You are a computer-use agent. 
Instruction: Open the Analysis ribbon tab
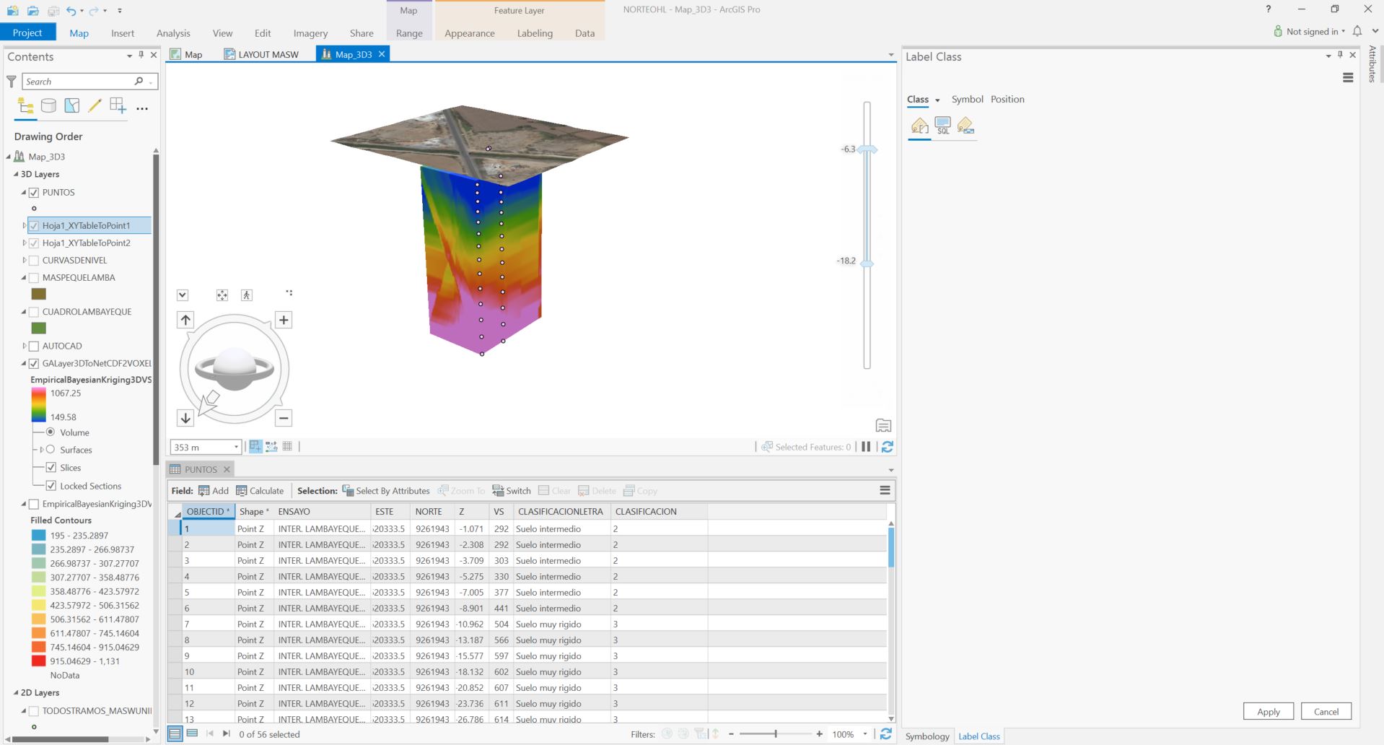tap(173, 33)
